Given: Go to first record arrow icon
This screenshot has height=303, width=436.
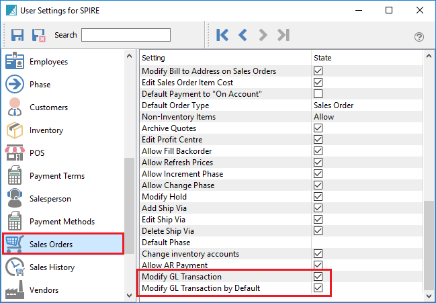Looking at the screenshot, I should click(222, 35).
